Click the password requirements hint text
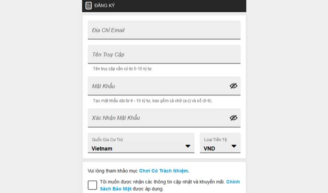This screenshot has width=328, height=193. [153, 100]
